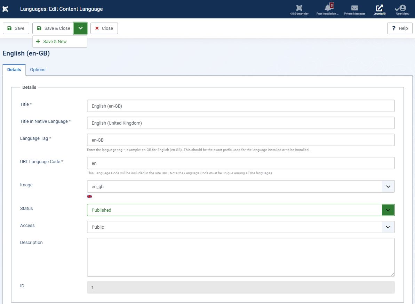
Task: Open the User Menu avatar icon
Action: click(x=402, y=8)
